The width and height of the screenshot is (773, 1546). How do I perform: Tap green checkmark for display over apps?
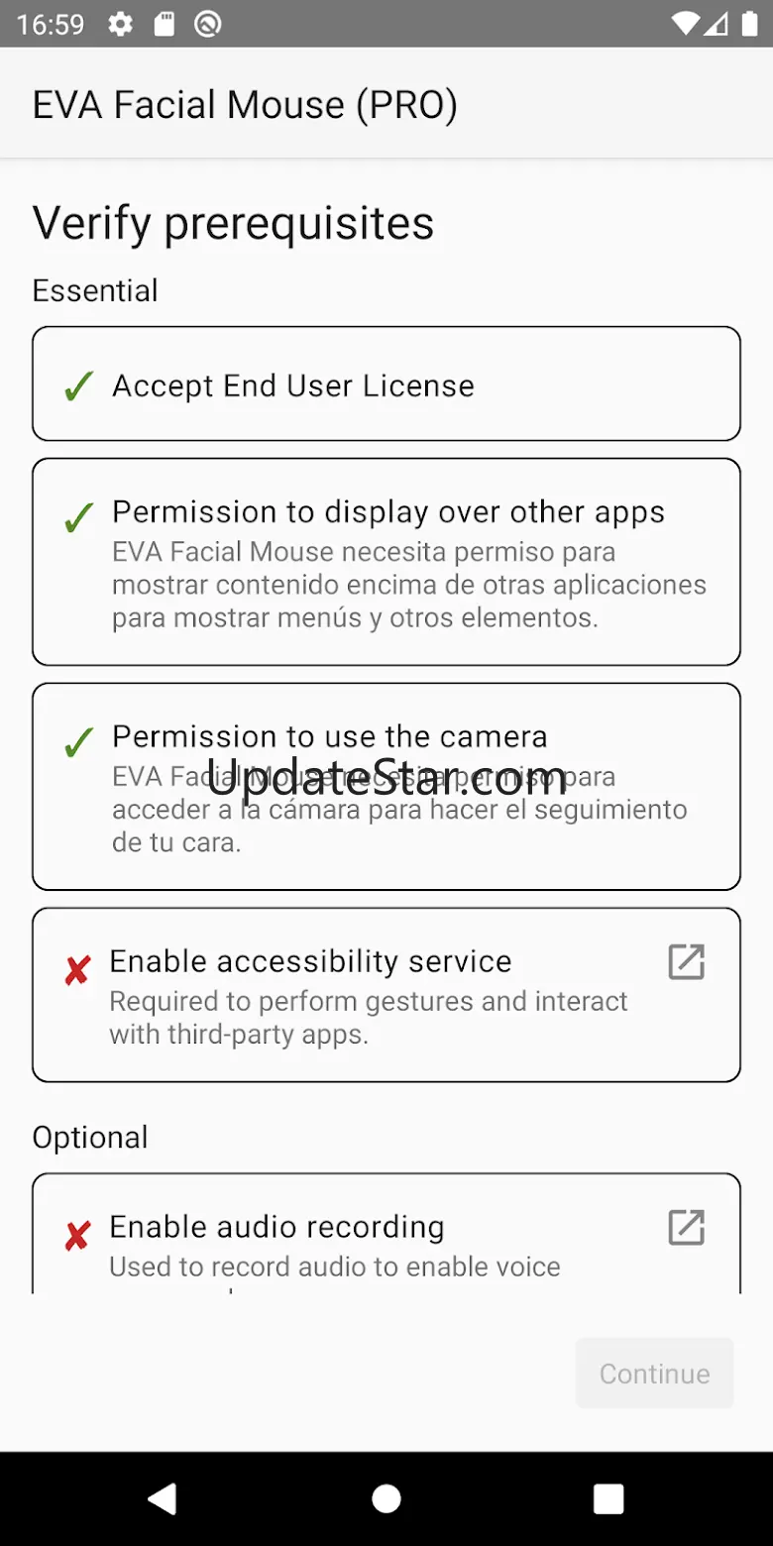(78, 516)
